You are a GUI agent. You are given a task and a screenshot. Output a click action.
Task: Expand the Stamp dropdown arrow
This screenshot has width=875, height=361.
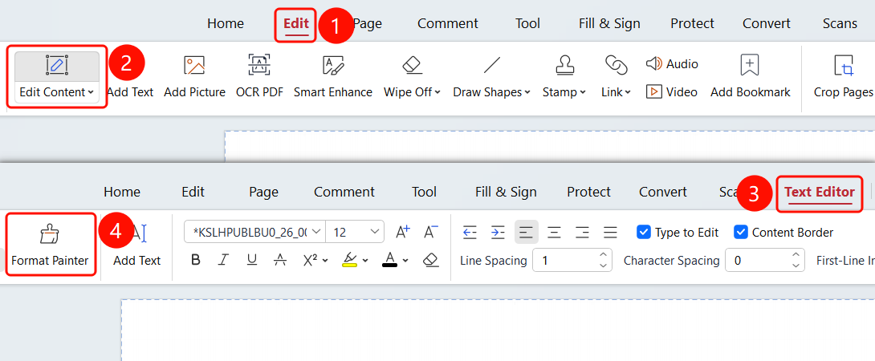click(x=583, y=92)
